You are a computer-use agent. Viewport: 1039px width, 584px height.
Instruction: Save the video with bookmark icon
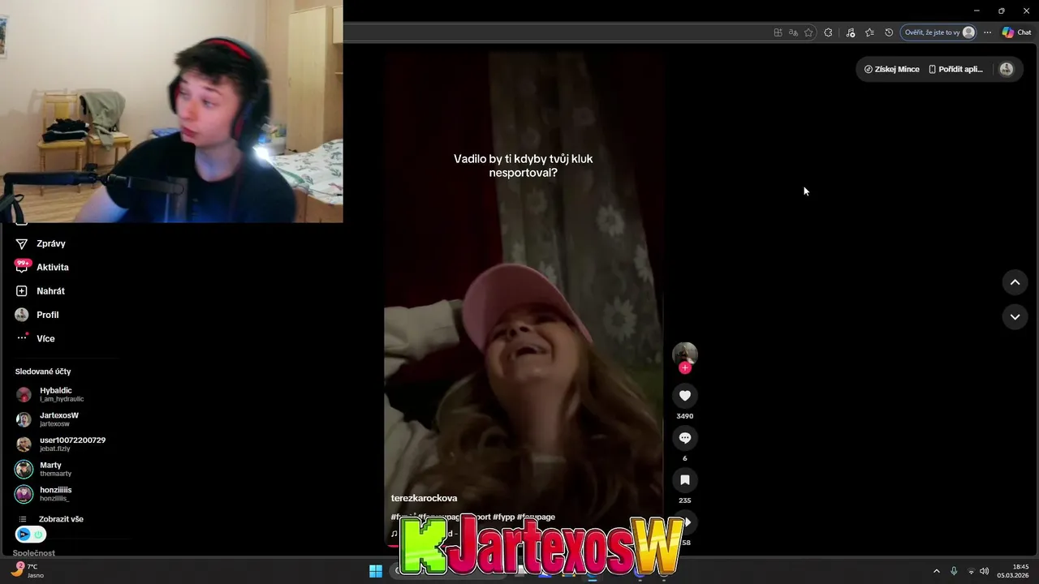point(685,480)
